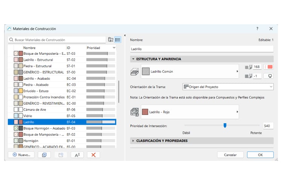Click the fill icon of Enlucido - Estuco
Image resolution: width=283 pixels, height=189 pixels.
[x=16, y=91]
